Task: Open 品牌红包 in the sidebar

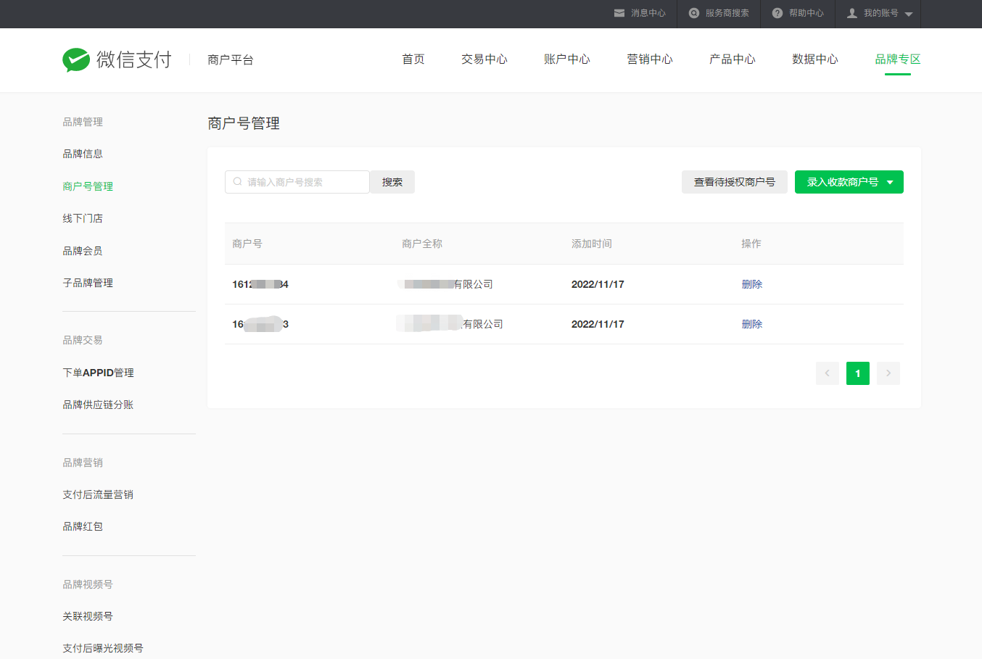Action: pos(83,526)
